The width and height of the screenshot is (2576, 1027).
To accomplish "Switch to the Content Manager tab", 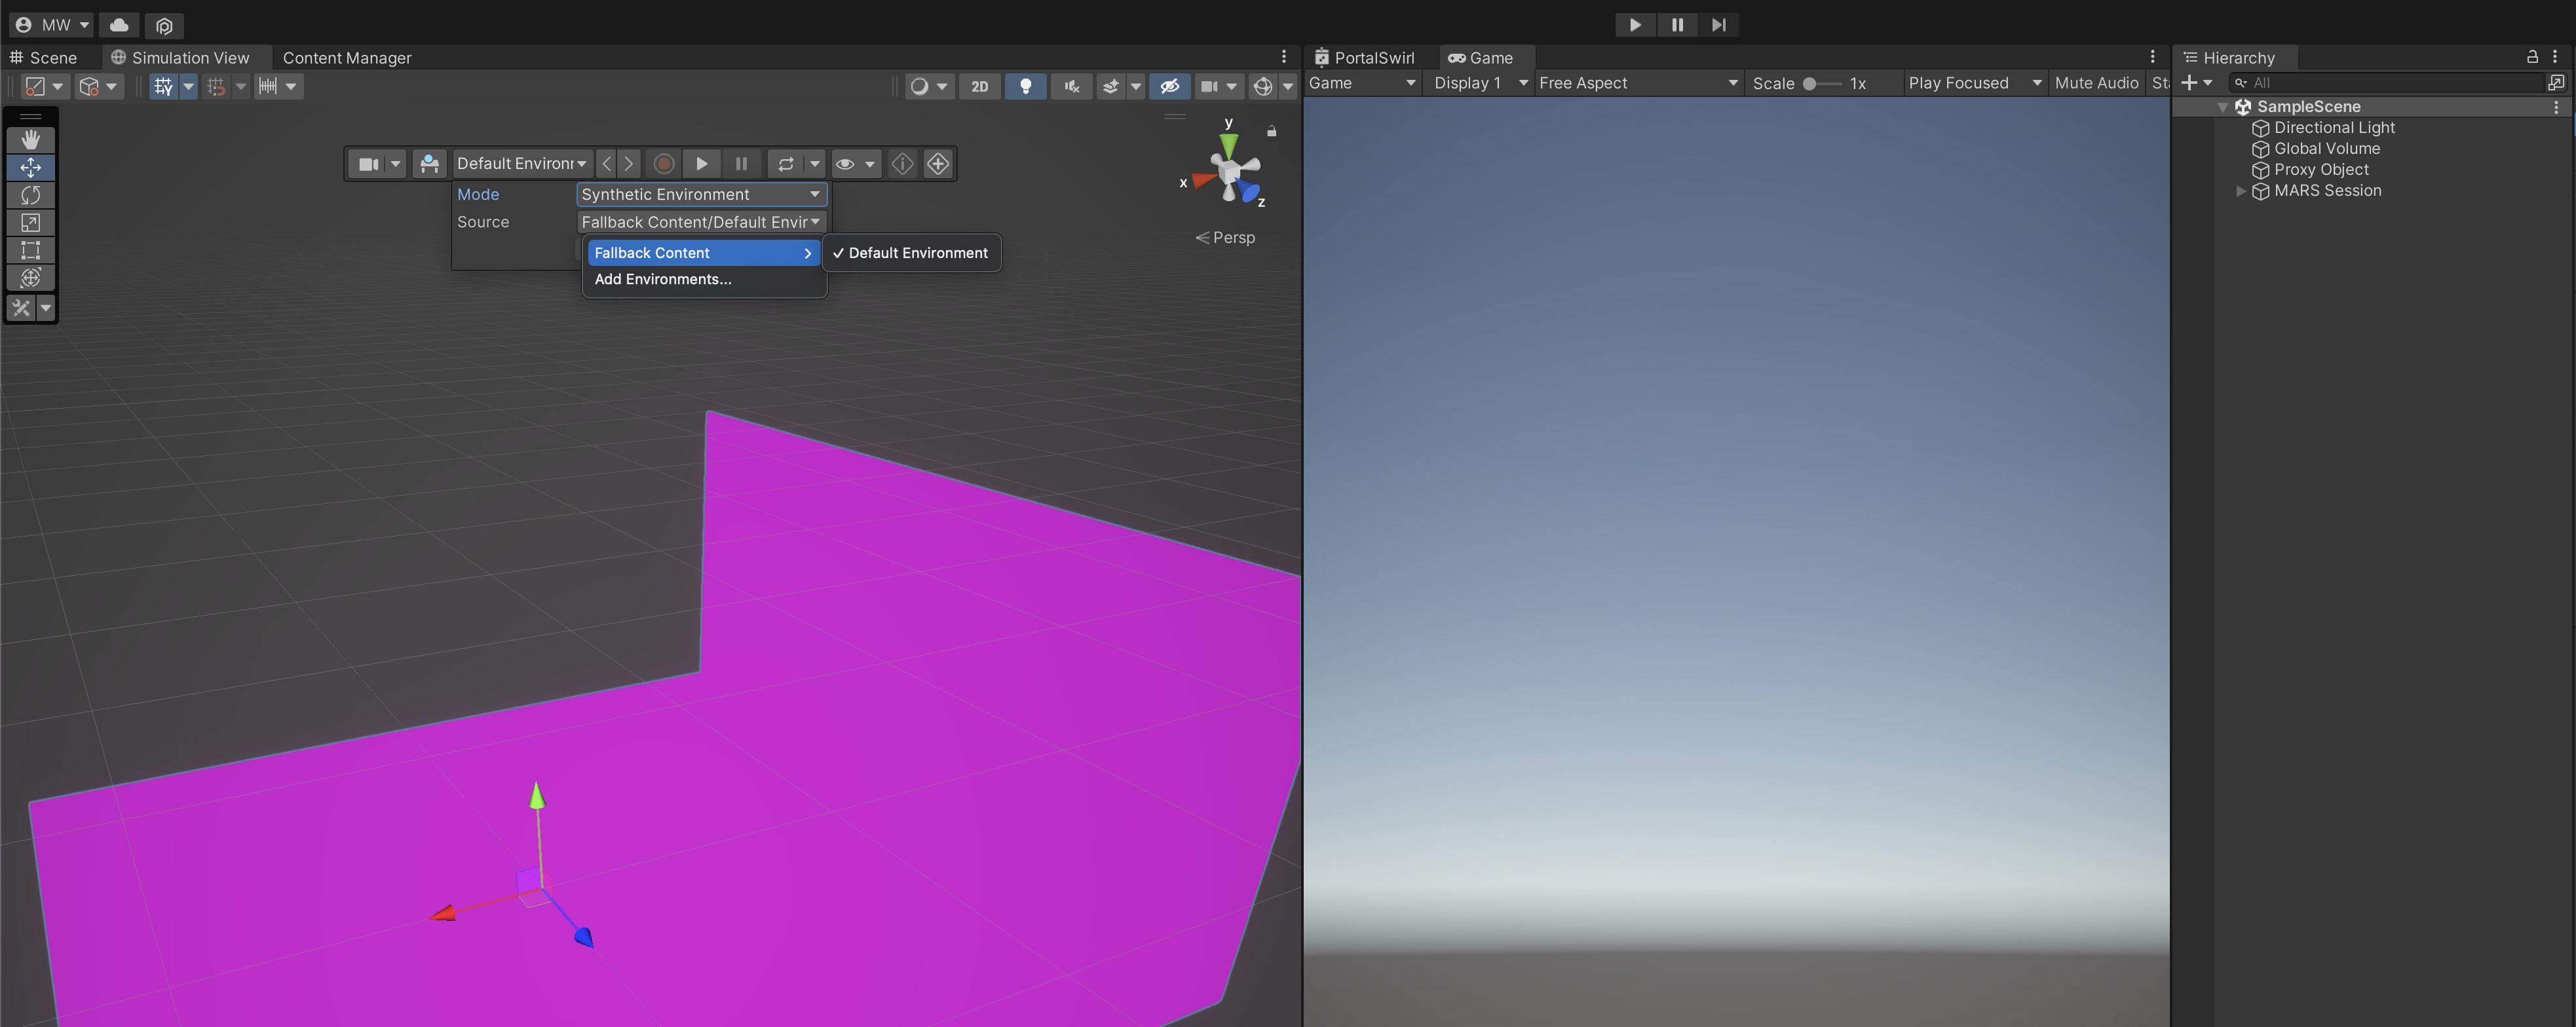I will 347,57.
